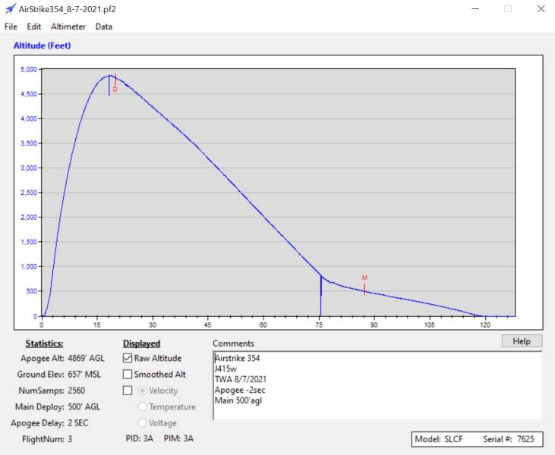Click the Altitude (Feet) chart title
The image size is (555, 455).
(x=43, y=45)
